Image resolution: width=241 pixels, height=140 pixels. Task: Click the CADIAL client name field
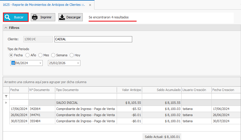click(x=93, y=39)
